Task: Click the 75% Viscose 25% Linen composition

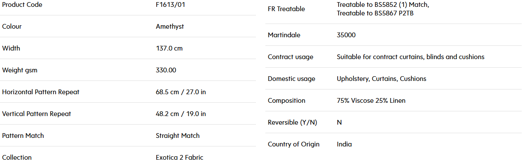Action: coord(371,101)
